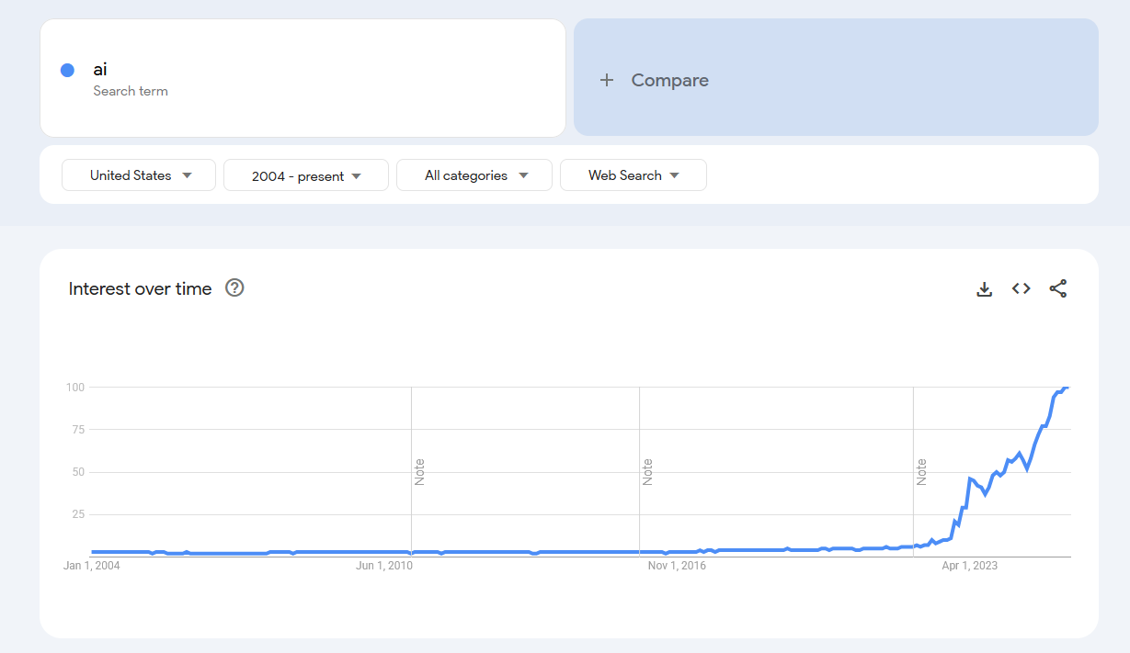Click the Note marker near Jun 2010

tap(419, 472)
